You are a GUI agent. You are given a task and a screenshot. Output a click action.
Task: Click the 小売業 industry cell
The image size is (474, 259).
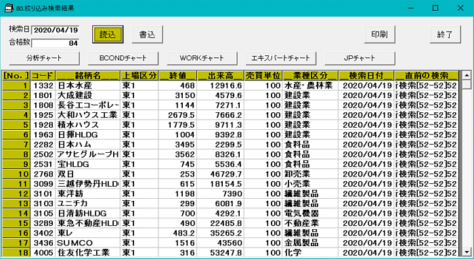click(310, 184)
